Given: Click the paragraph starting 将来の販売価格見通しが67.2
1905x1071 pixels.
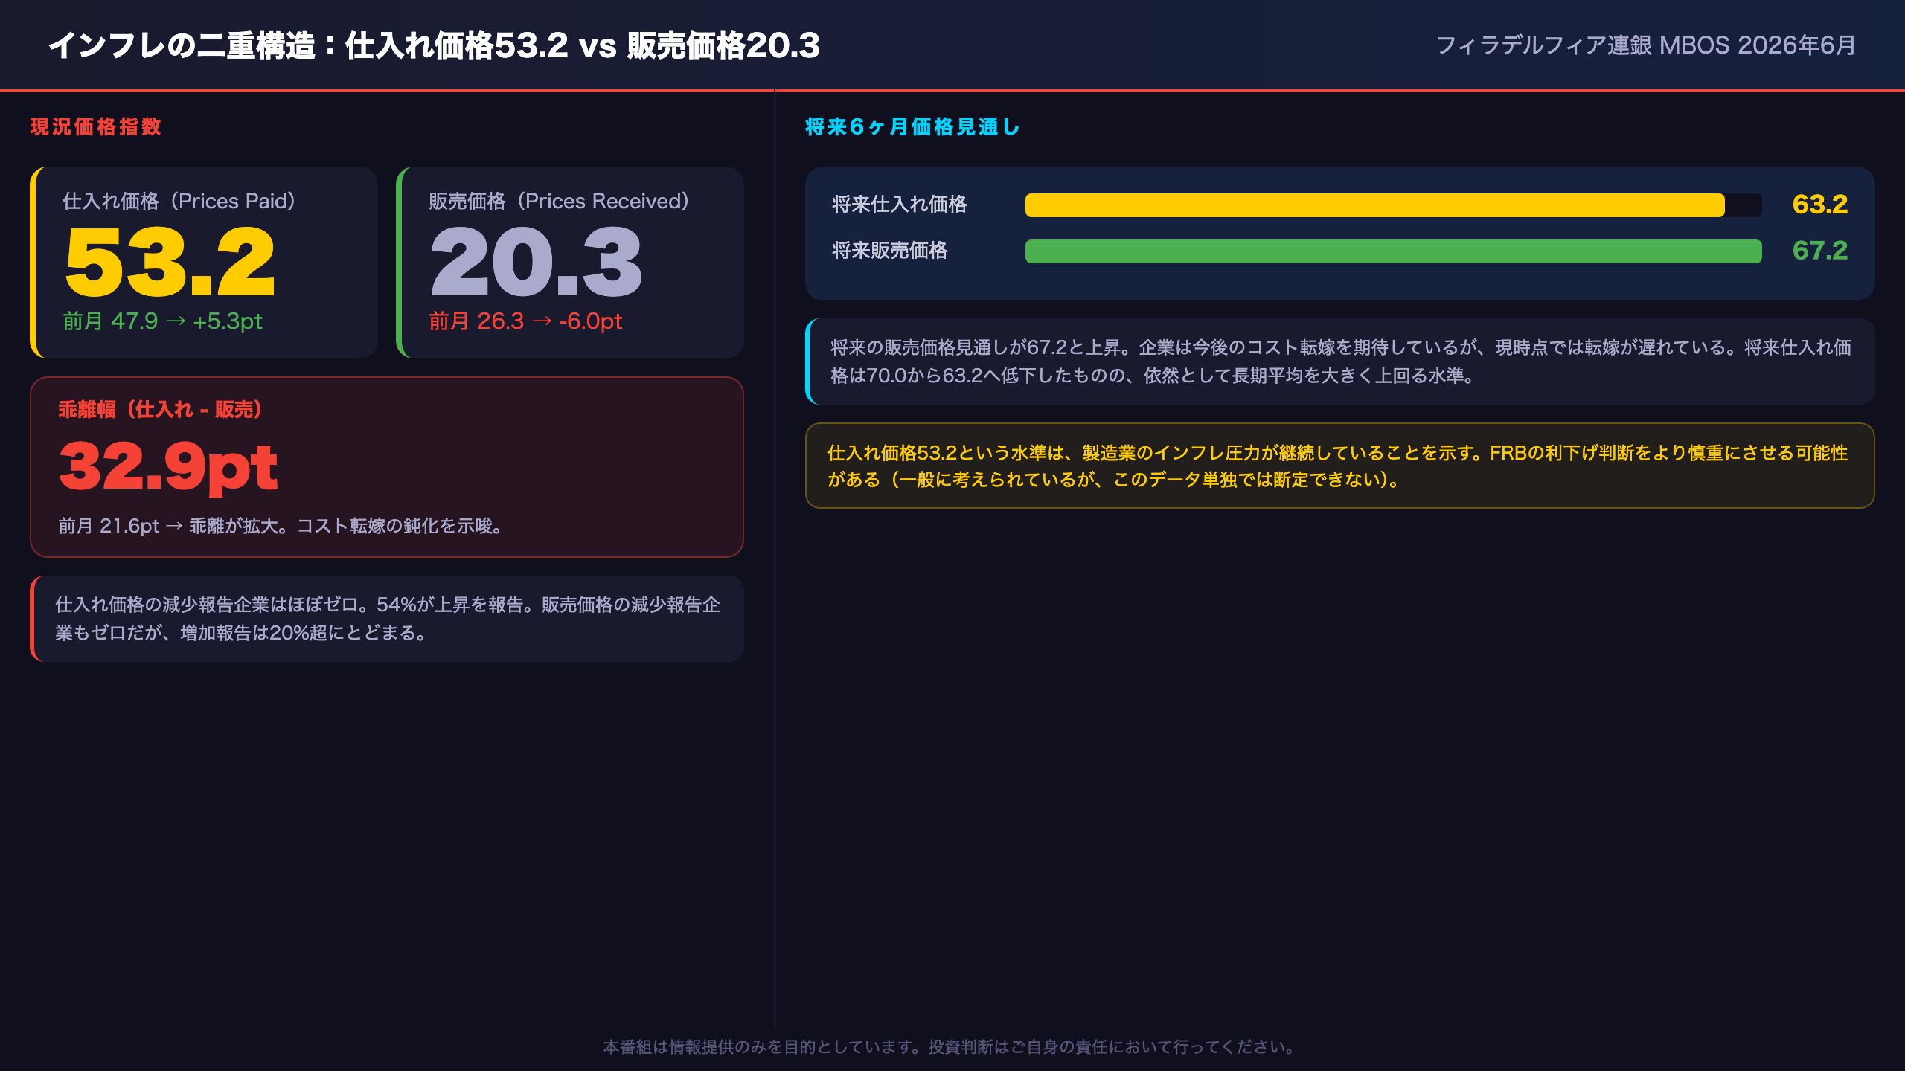Looking at the screenshot, I should pos(1339,361).
